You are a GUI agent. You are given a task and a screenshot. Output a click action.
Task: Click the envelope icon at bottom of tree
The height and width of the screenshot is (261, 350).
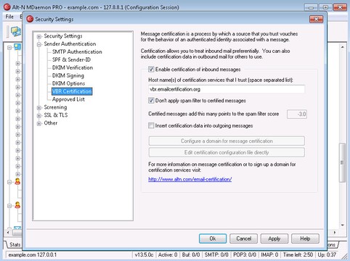(17, 228)
